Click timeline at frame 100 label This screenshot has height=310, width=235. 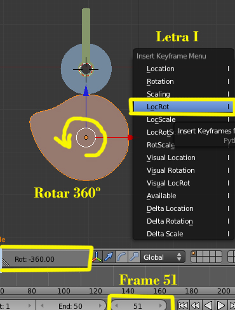(64, 291)
